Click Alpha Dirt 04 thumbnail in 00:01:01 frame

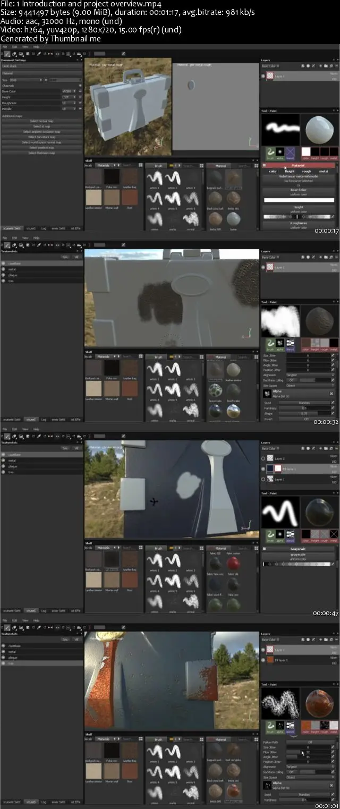[x=267, y=785]
